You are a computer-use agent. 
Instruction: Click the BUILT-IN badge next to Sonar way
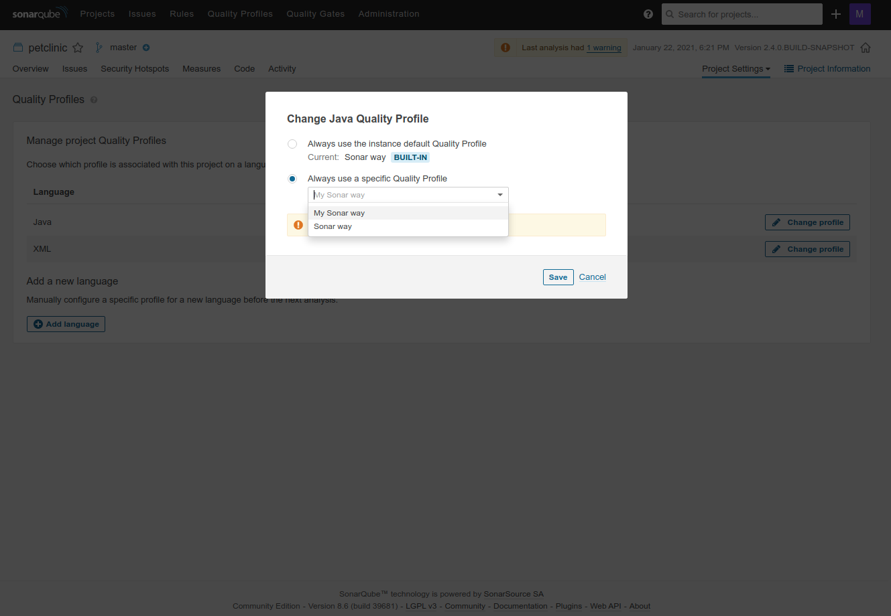pos(410,157)
